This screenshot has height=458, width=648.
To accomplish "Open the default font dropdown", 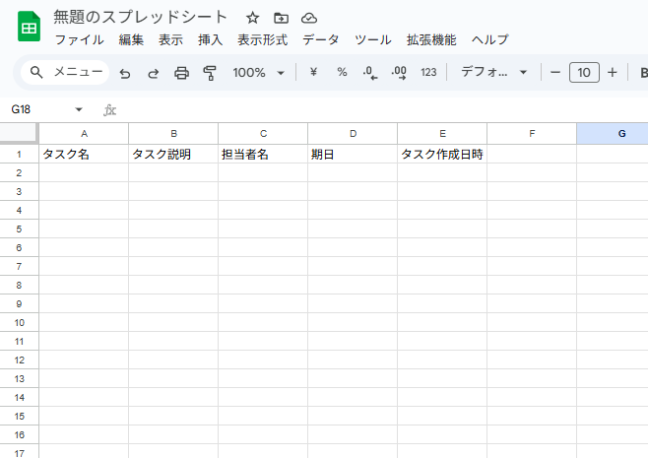I will click(x=493, y=72).
